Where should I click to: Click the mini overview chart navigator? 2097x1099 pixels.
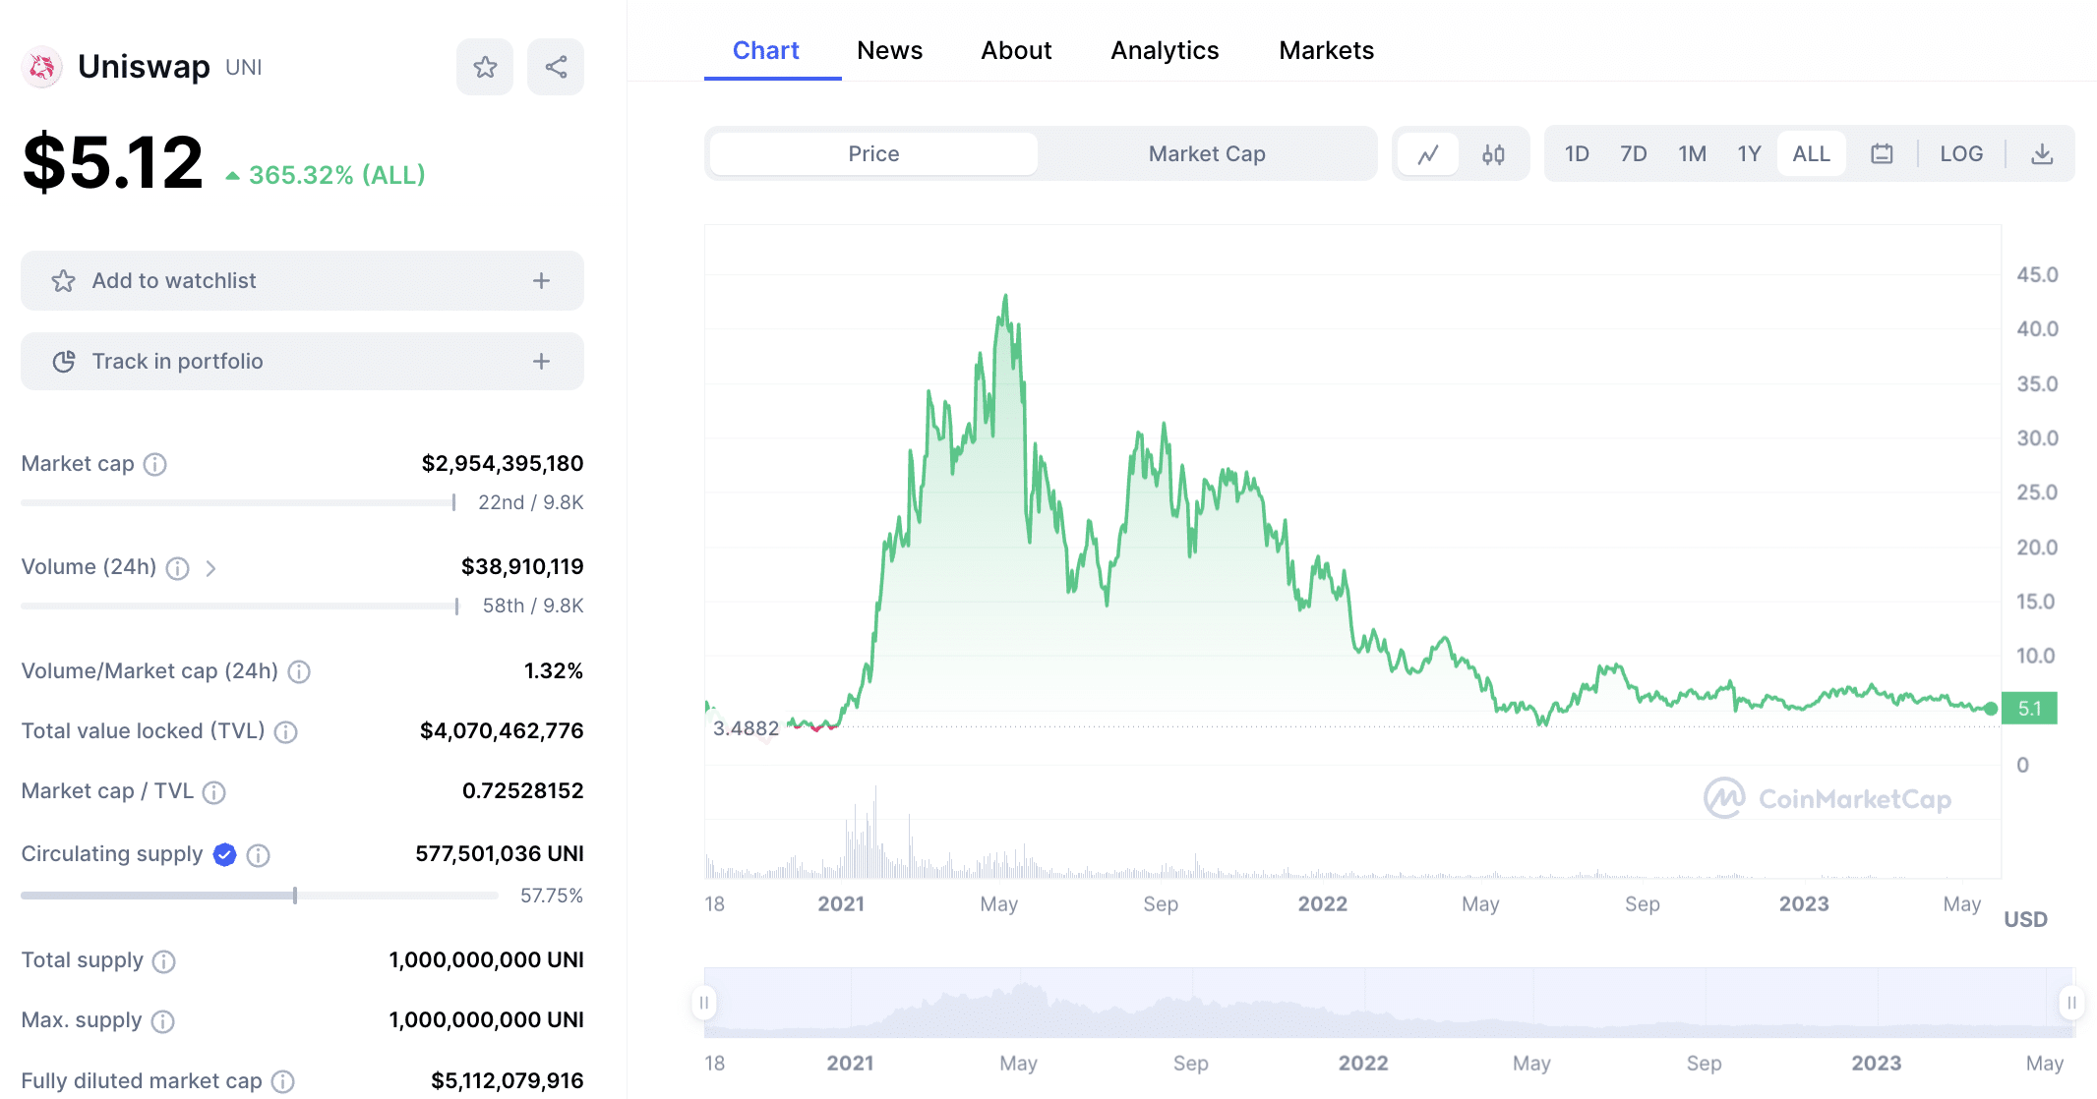click(1389, 1004)
